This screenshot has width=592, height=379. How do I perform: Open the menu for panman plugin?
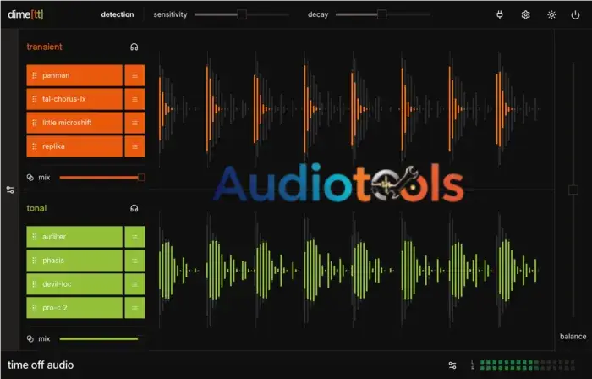point(134,75)
